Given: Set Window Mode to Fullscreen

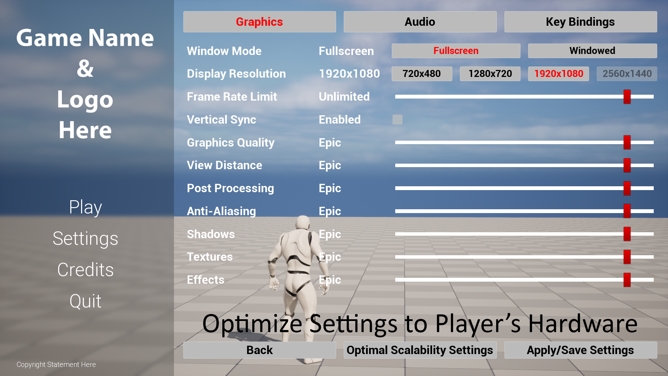Looking at the screenshot, I should coord(455,50).
